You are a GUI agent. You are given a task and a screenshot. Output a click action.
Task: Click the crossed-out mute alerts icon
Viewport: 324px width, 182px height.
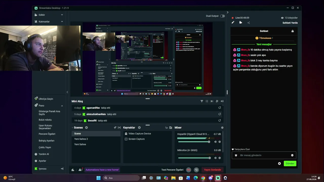[217, 101]
